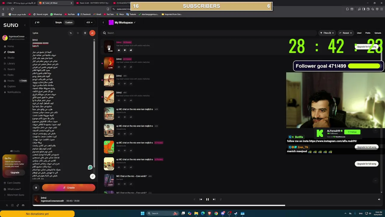This screenshot has width=385, height=217.
Task: Share the first (intro) v5 Preview song
Action: point(131,50)
